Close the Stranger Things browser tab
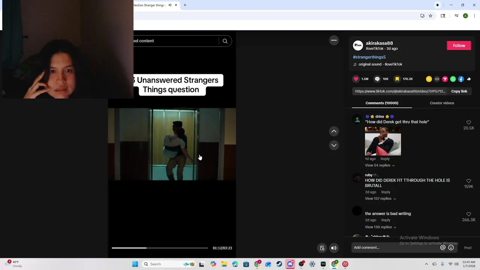The width and height of the screenshot is (480, 270). click(x=176, y=5)
